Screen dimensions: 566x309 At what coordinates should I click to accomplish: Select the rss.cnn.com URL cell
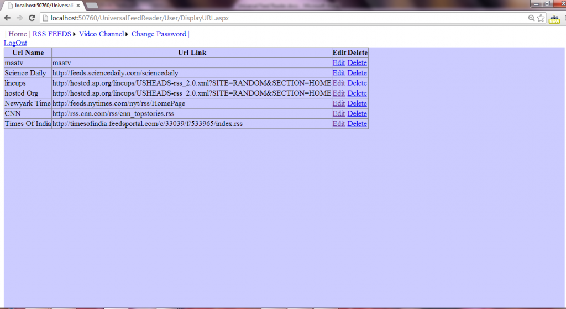192,113
